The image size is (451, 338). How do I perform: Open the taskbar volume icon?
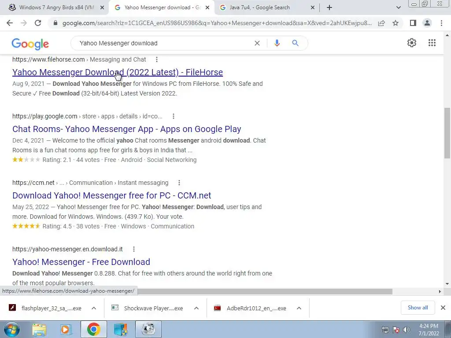(x=407, y=330)
